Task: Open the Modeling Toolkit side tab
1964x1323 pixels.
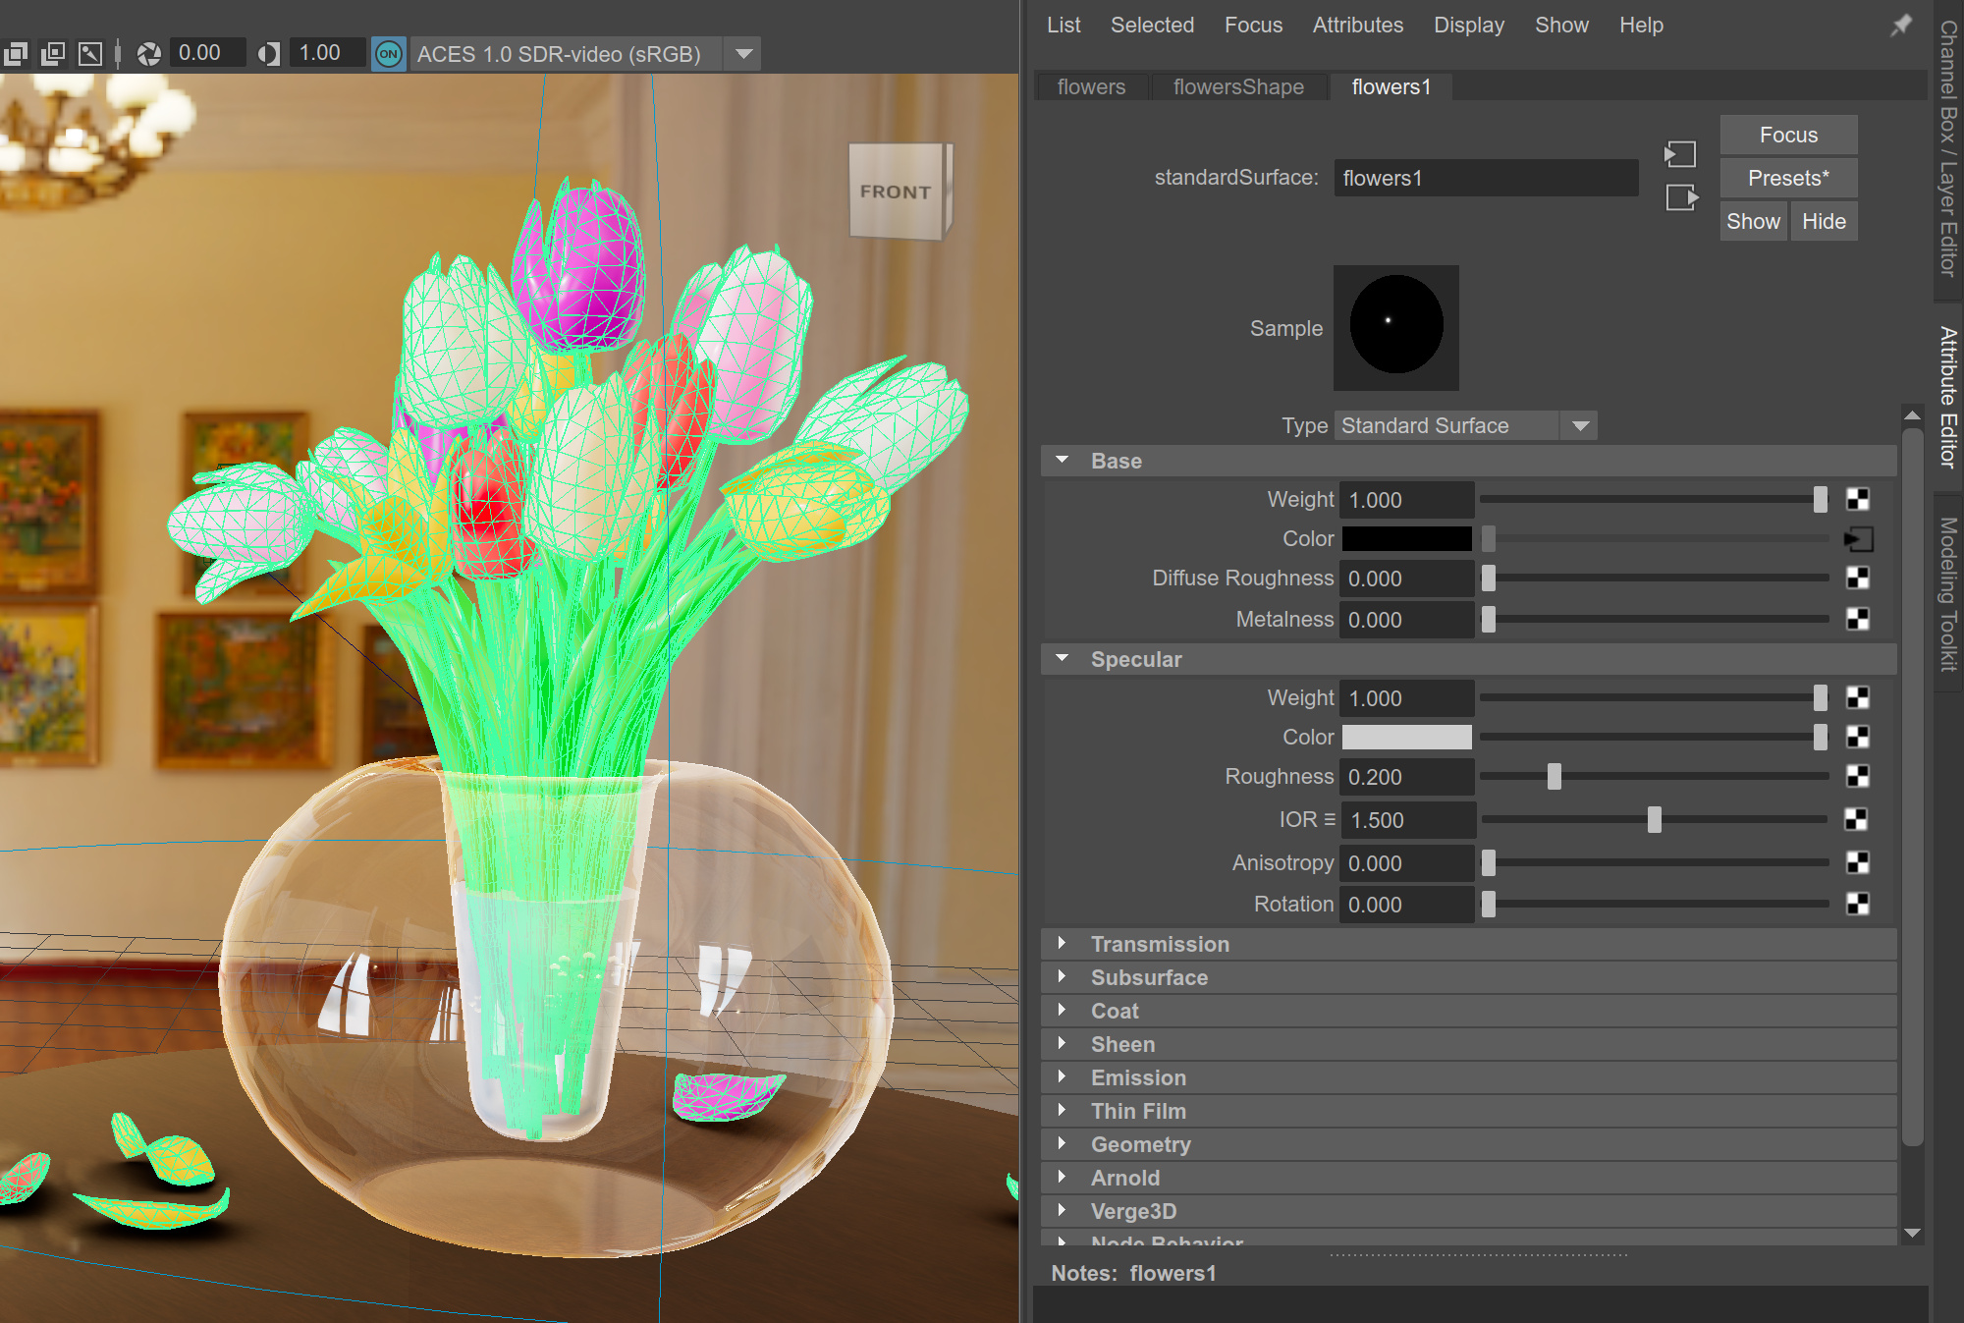Action: [1948, 594]
